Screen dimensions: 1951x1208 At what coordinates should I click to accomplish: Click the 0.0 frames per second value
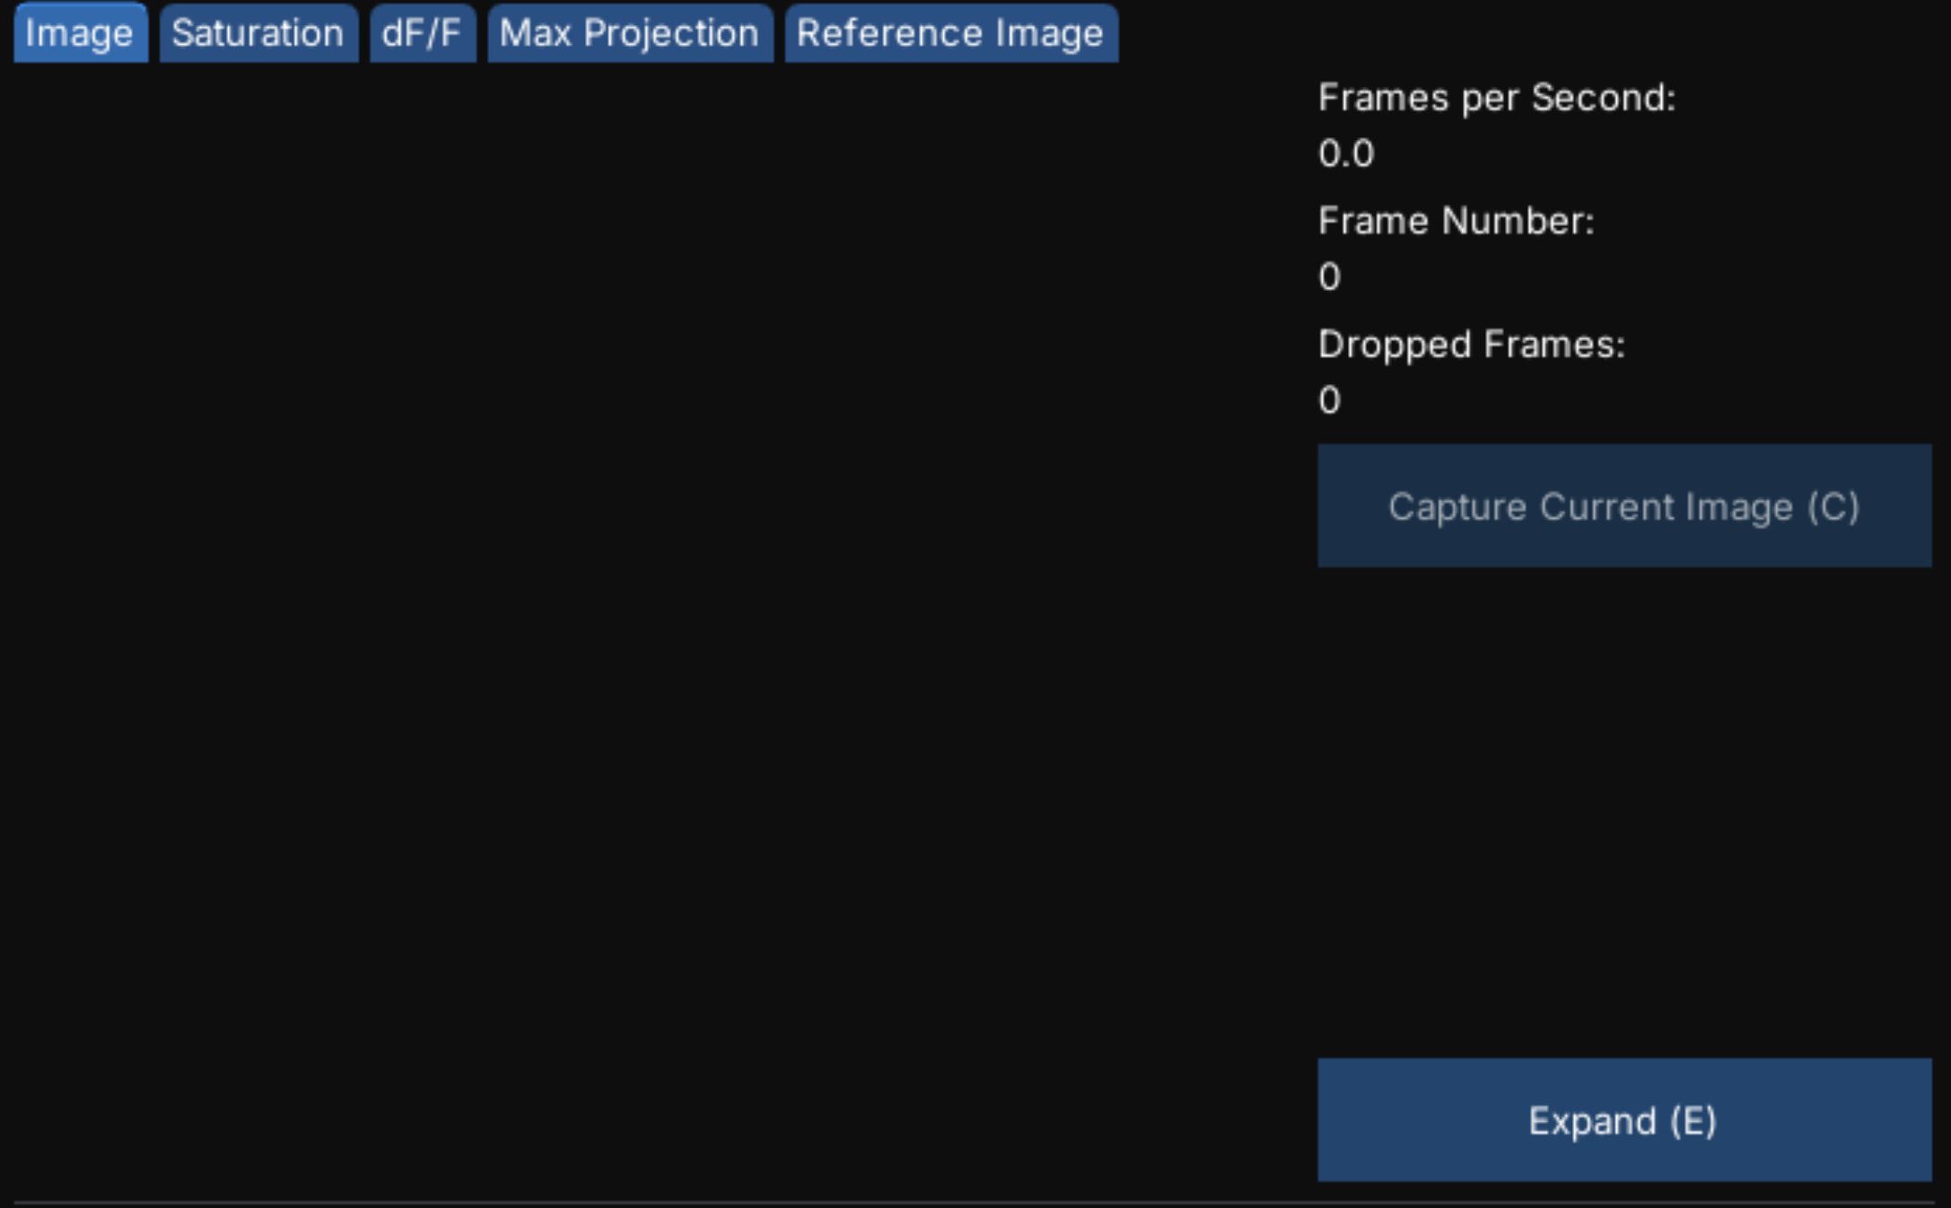pyautogui.click(x=1346, y=153)
